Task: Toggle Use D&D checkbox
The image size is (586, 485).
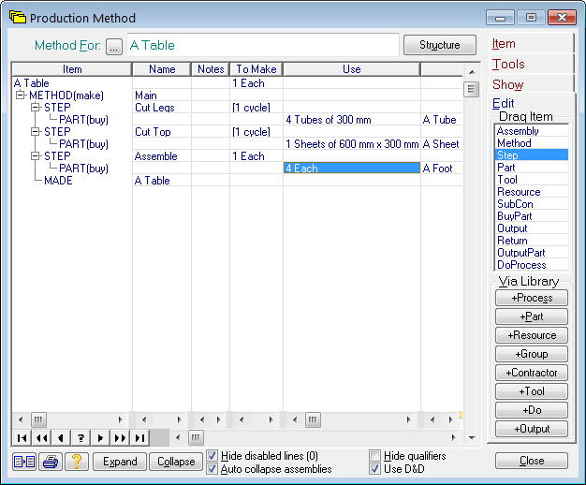Action: tap(374, 468)
